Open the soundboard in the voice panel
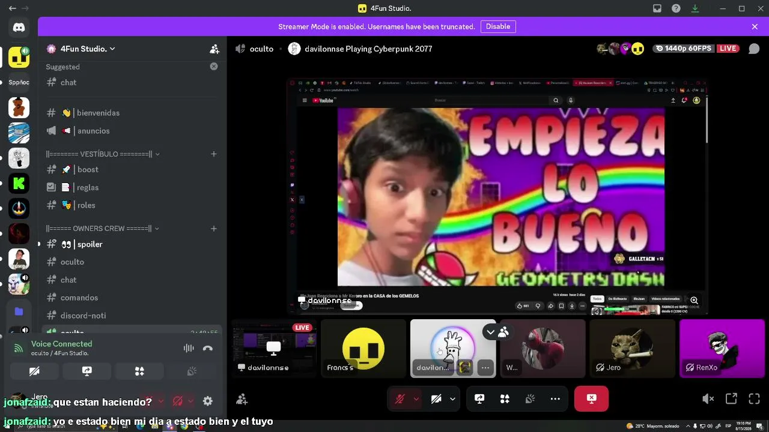 point(192,371)
